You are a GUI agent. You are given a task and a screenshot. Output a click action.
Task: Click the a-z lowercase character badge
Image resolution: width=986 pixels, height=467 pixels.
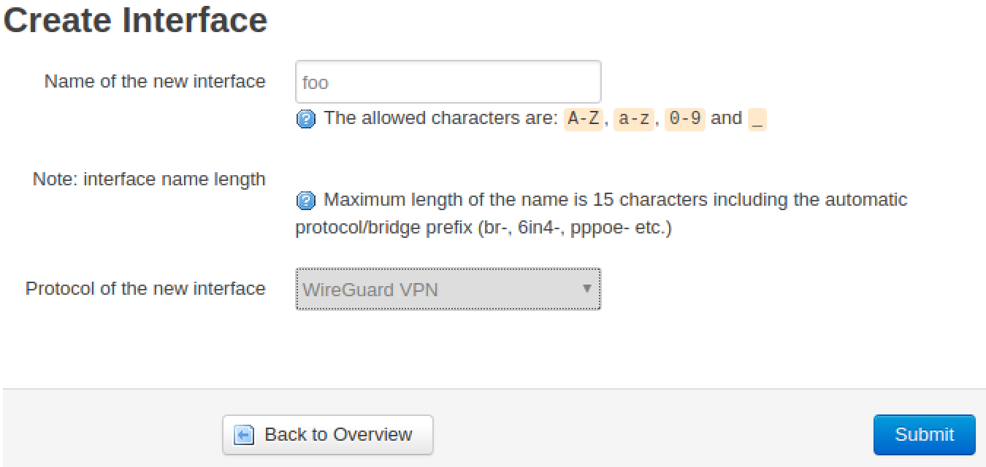pyautogui.click(x=633, y=119)
